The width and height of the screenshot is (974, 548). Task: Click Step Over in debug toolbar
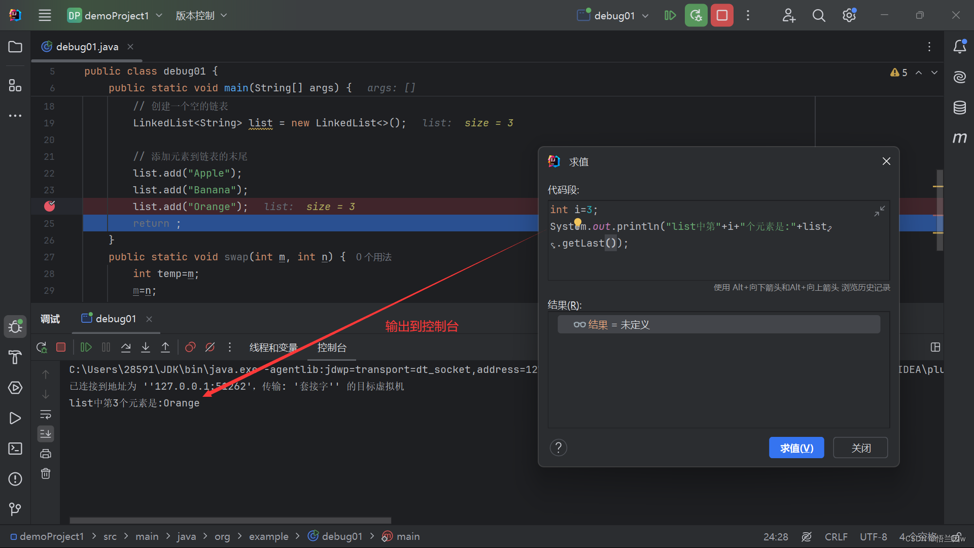(x=126, y=347)
